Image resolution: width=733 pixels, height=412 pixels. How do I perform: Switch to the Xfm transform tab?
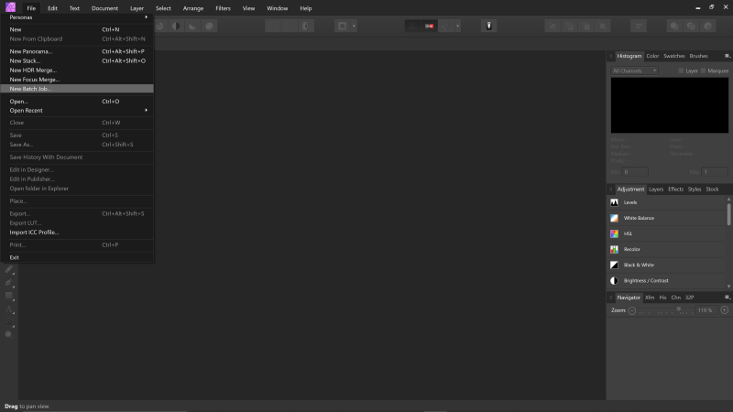650,298
